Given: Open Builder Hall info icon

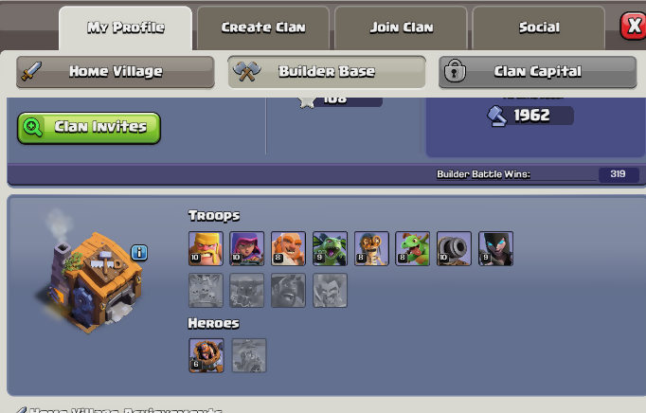Looking at the screenshot, I should (139, 252).
